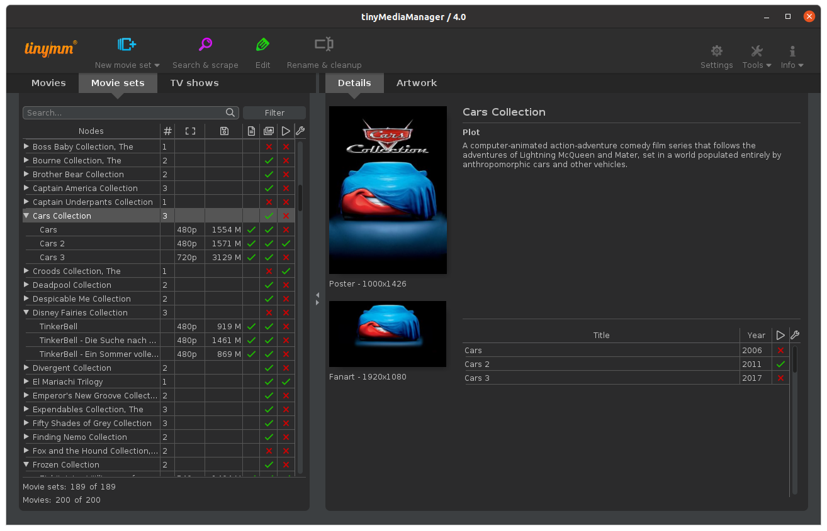Open the New movie set dropdown arrow
This screenshot has width=827, height=531.
click(157, 65)
